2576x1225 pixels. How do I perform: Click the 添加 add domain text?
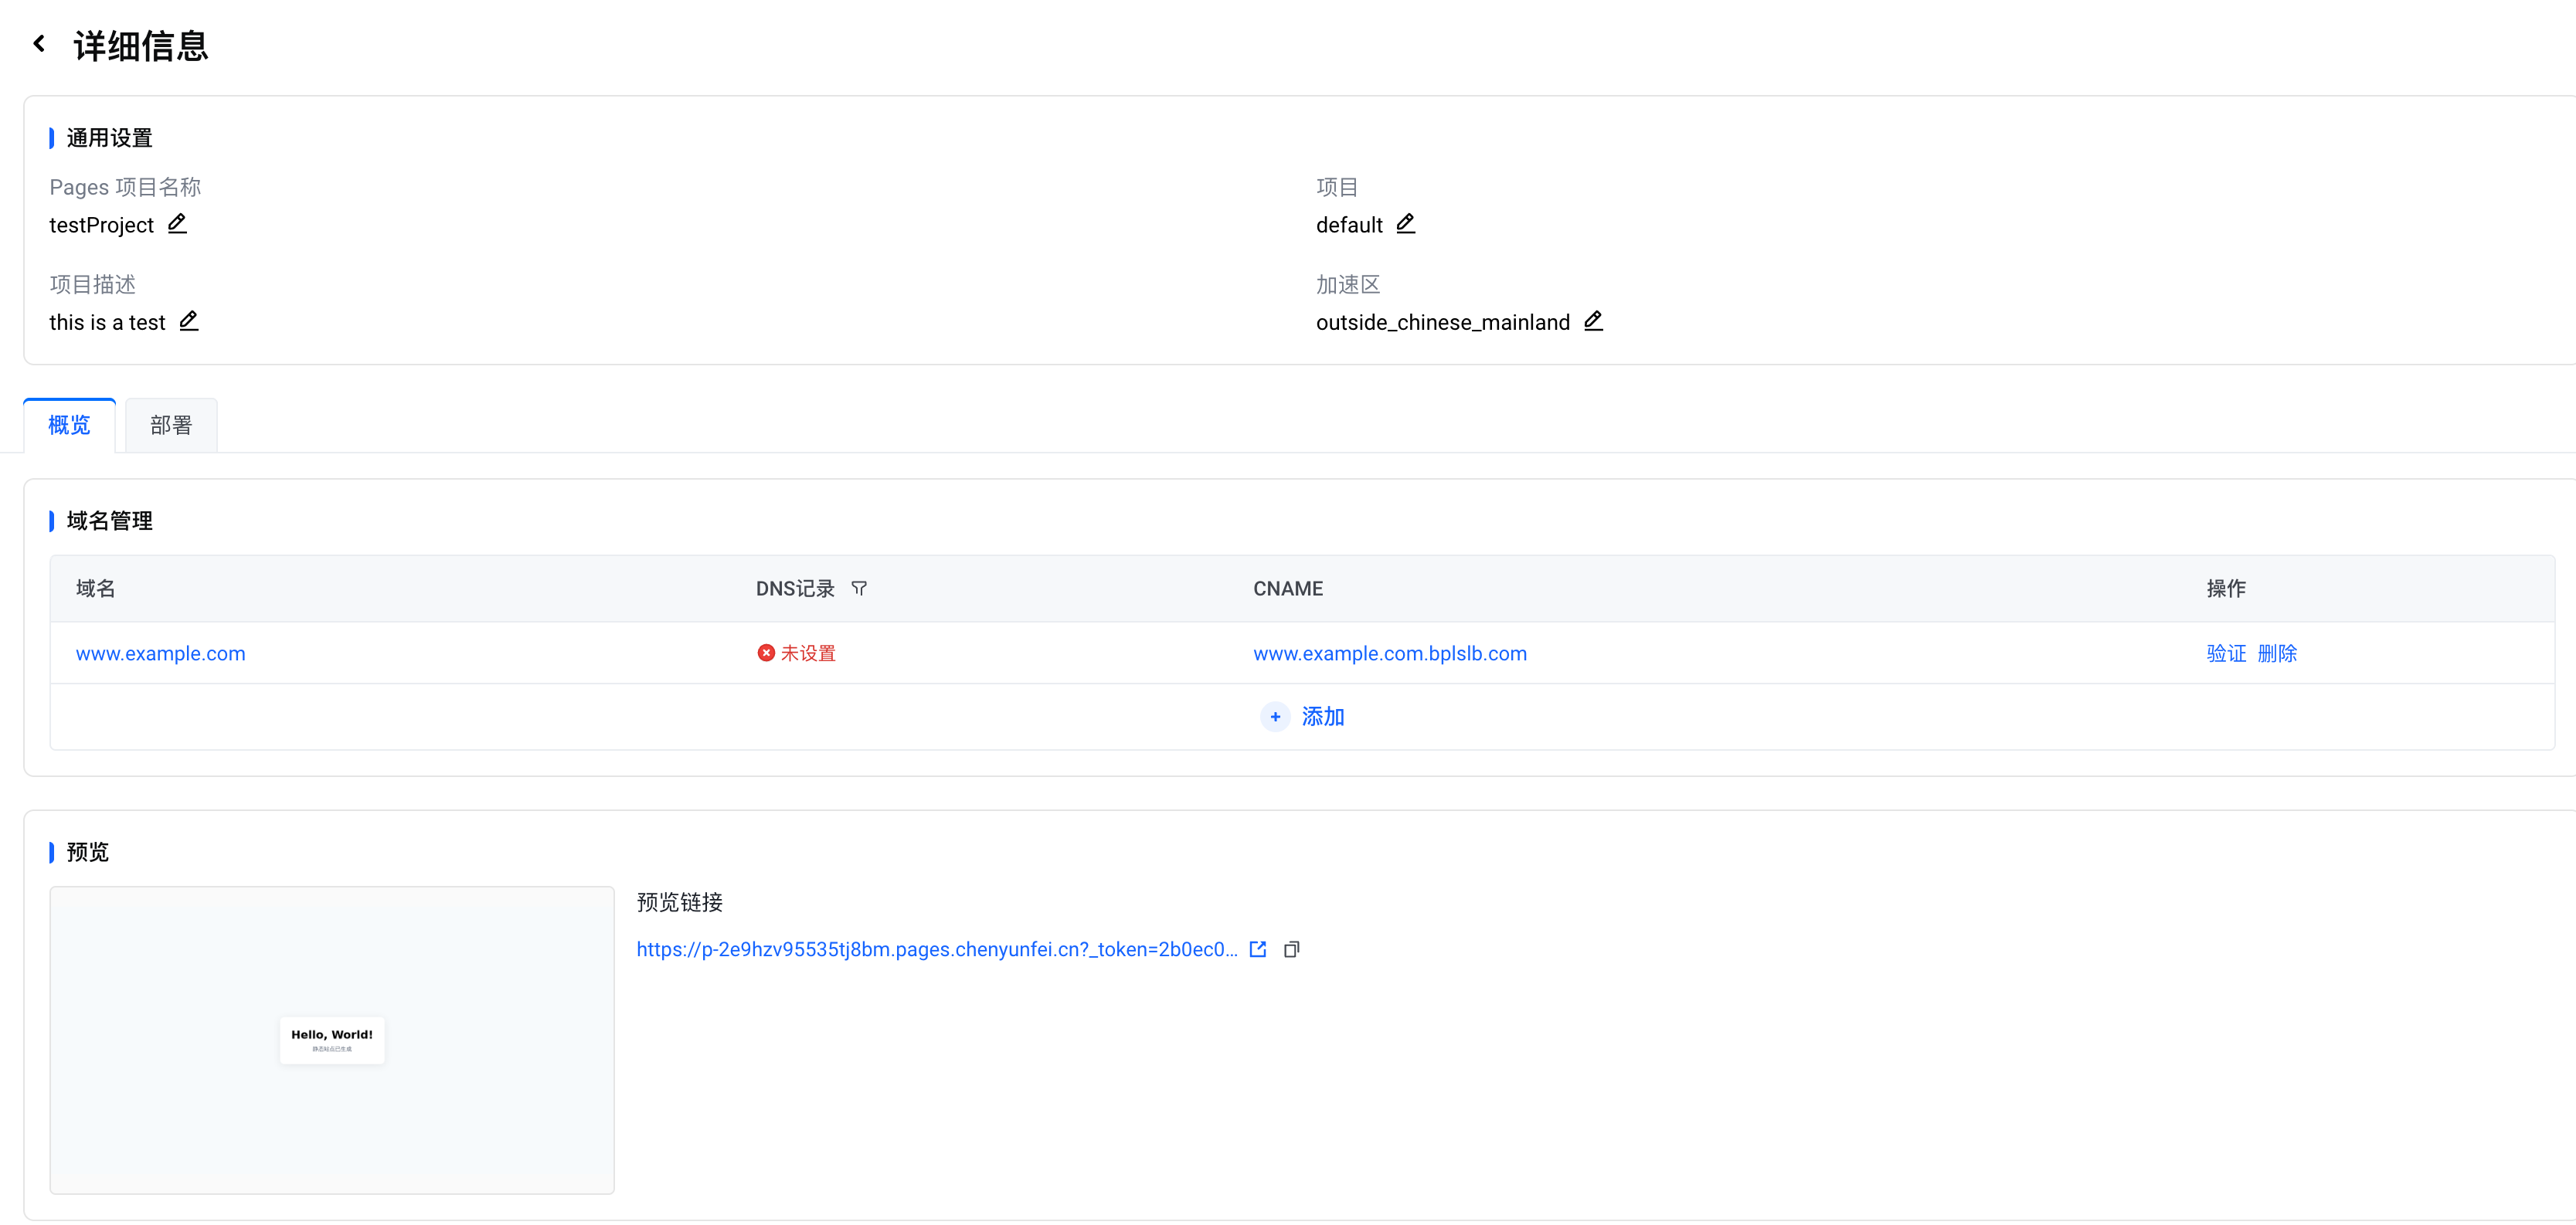(1322, 717)
